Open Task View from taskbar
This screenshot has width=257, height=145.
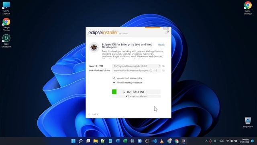(88, 141)
